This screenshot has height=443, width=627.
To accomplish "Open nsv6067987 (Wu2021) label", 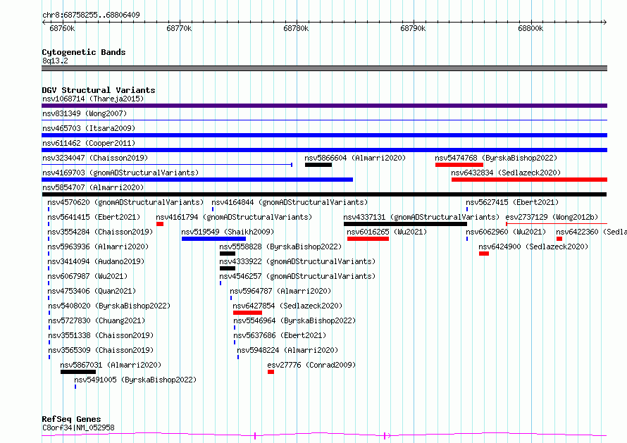I will click(x=87, y=276).
